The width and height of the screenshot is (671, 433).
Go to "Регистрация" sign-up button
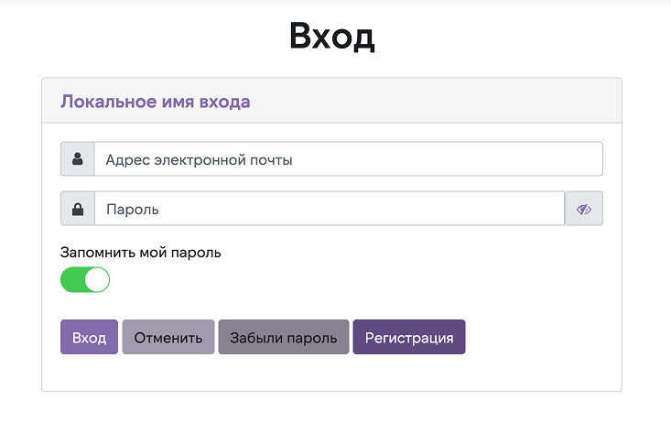(409, 337)
